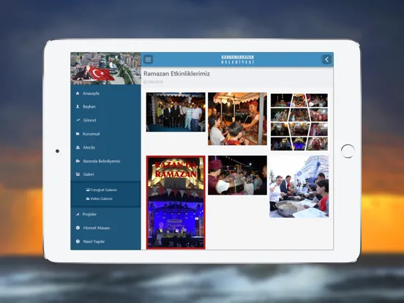Open the group photo in the tent thumbnail
This screenshot has width=404, height=303.
[x=176, y=112]
